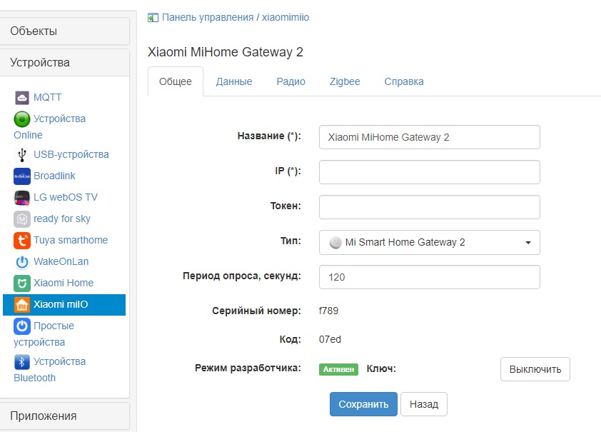Turn off developer mode with Выключить button
This screenshot has width=601, height=432.
535,369
